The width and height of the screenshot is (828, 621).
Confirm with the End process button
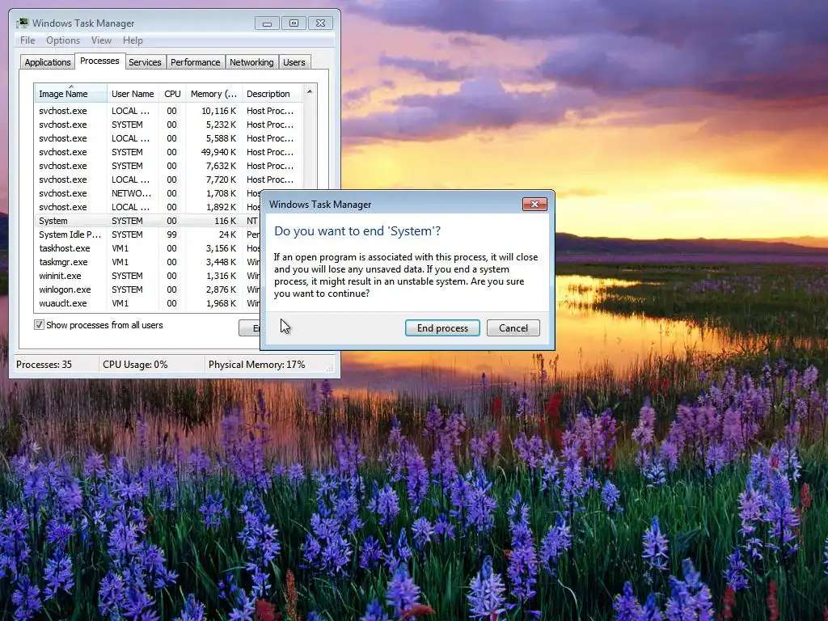(442, 328)
